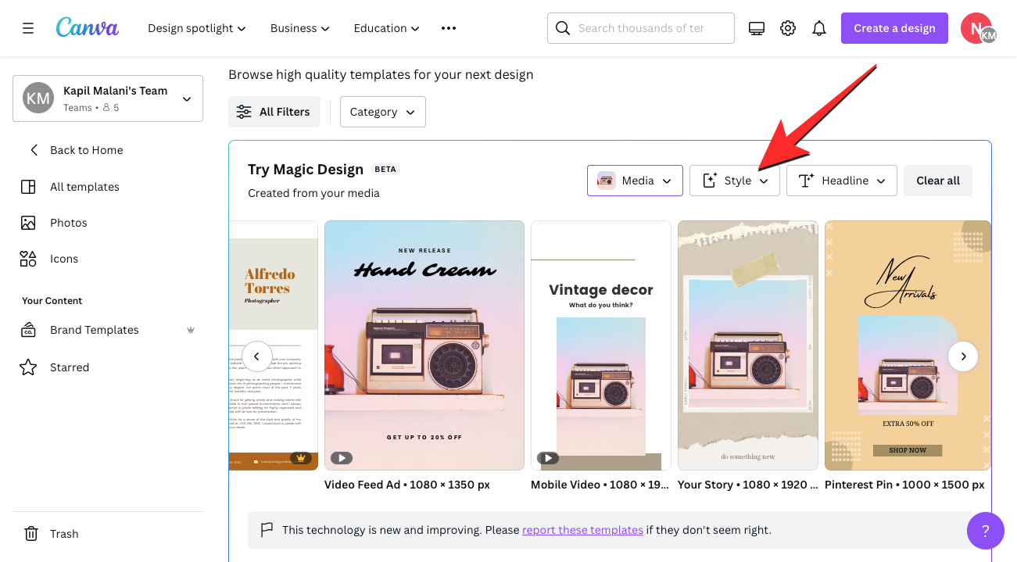
Task: Expand the Style dropdown
Action: tap(734, 181)
